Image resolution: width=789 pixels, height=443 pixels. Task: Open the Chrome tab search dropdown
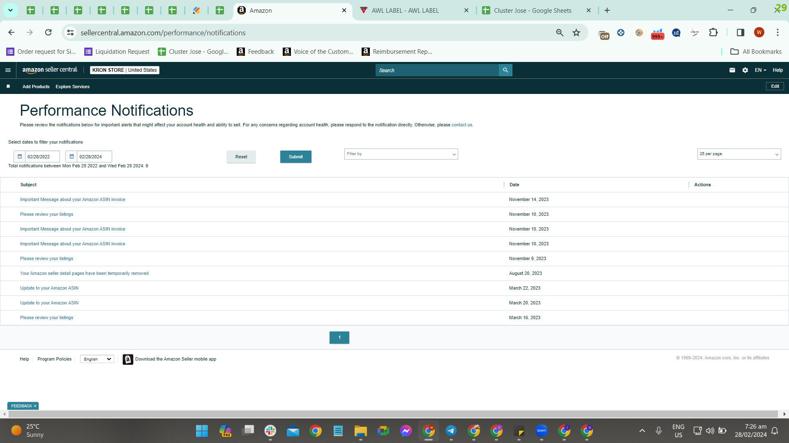pos(10,10)
